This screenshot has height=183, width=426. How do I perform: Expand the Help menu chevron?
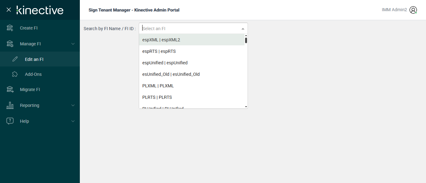coord(73,121)
